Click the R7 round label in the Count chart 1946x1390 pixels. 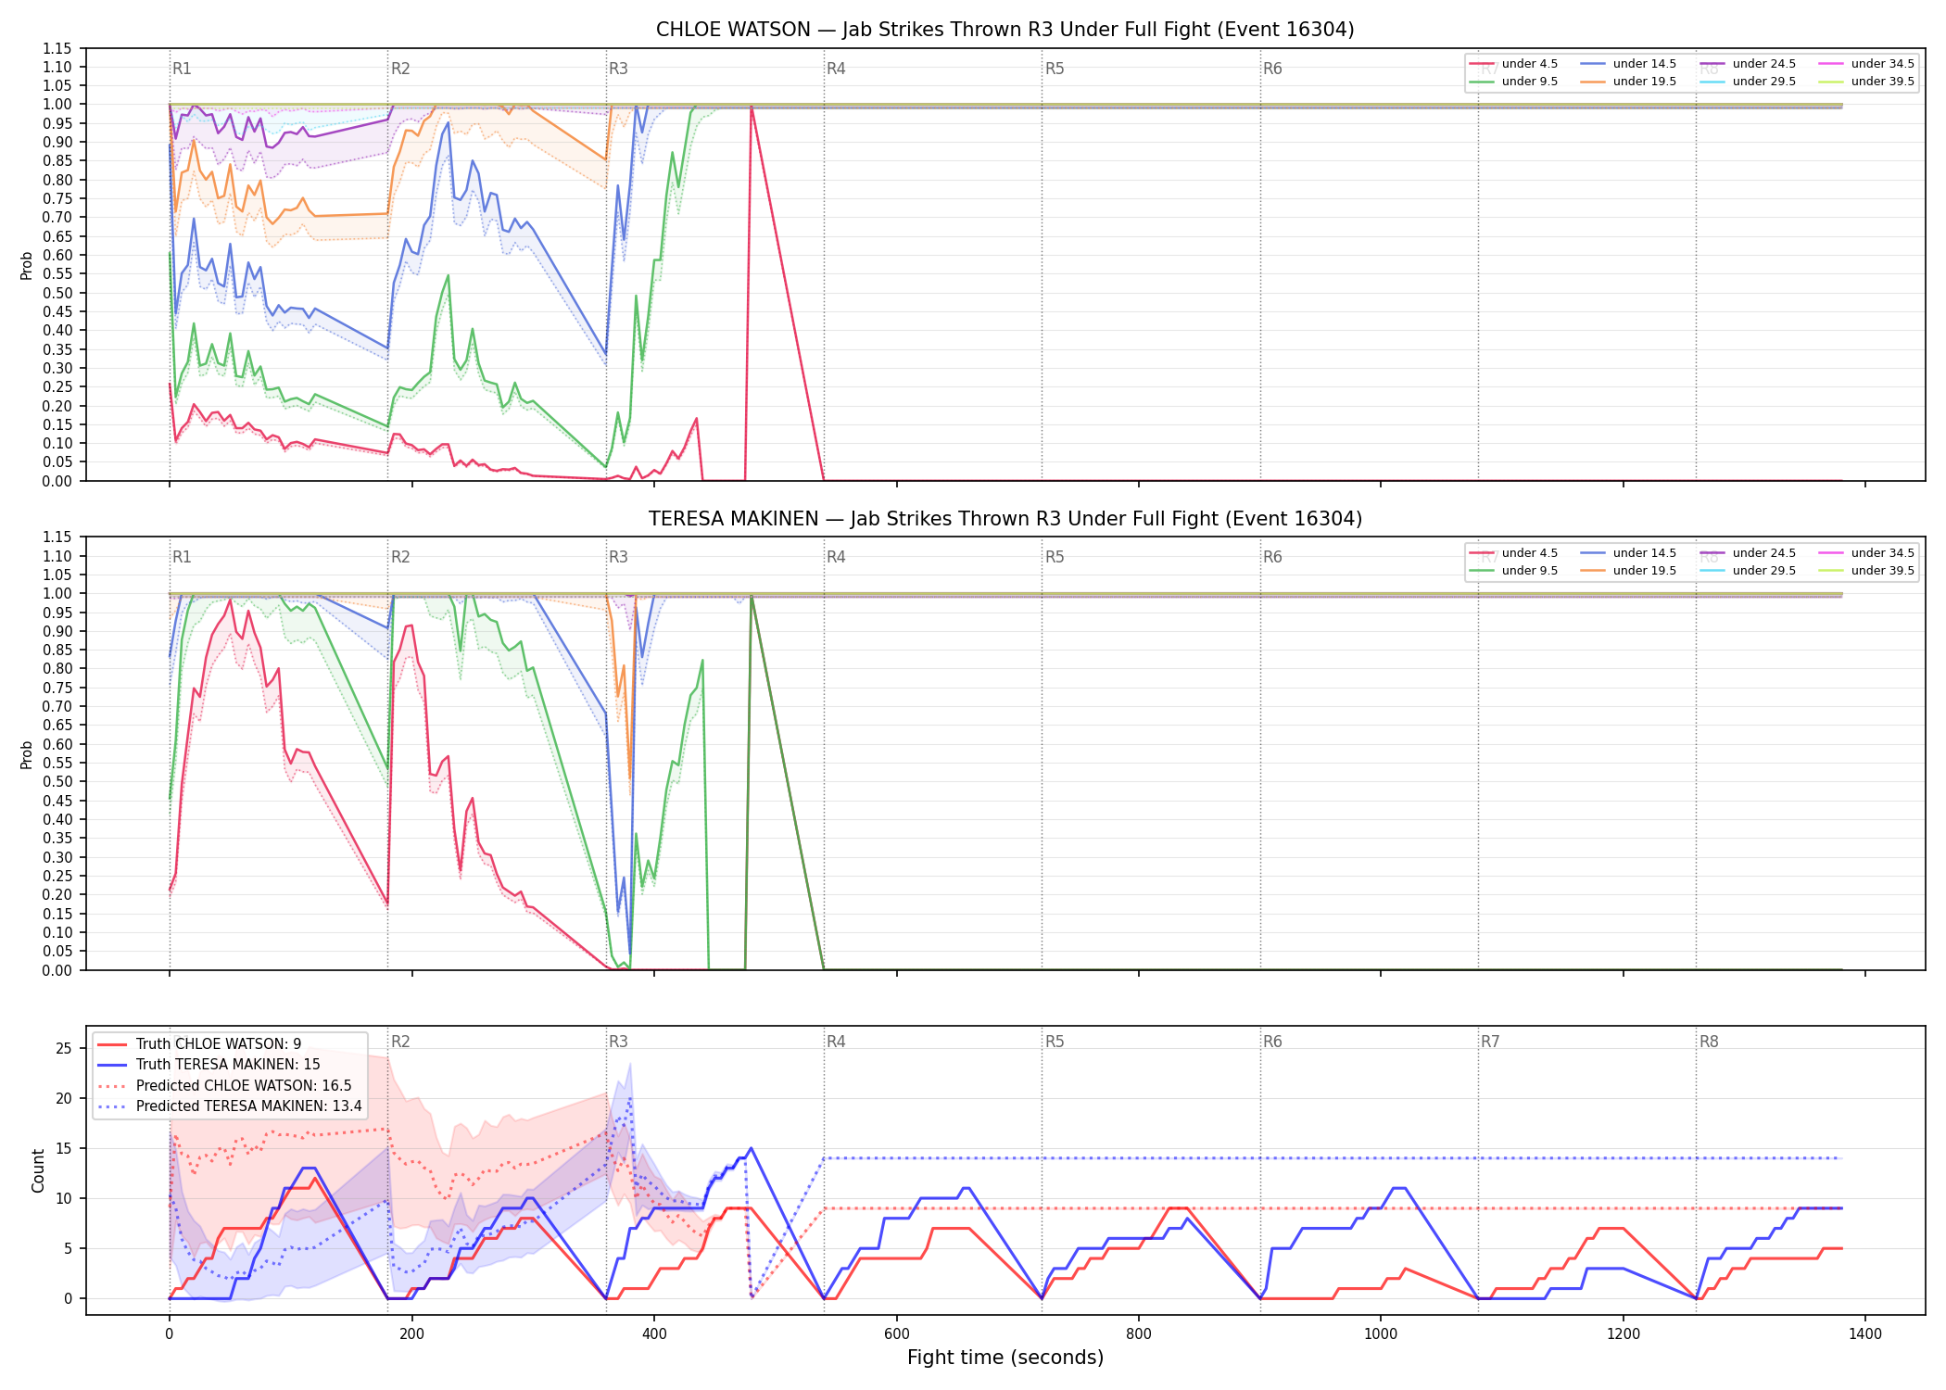(1490, 1042)
